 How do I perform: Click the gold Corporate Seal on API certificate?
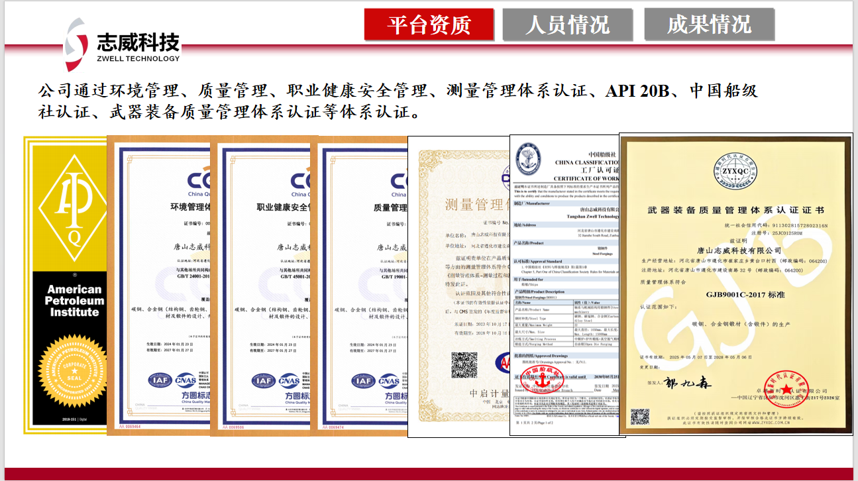tap(74, 371)
